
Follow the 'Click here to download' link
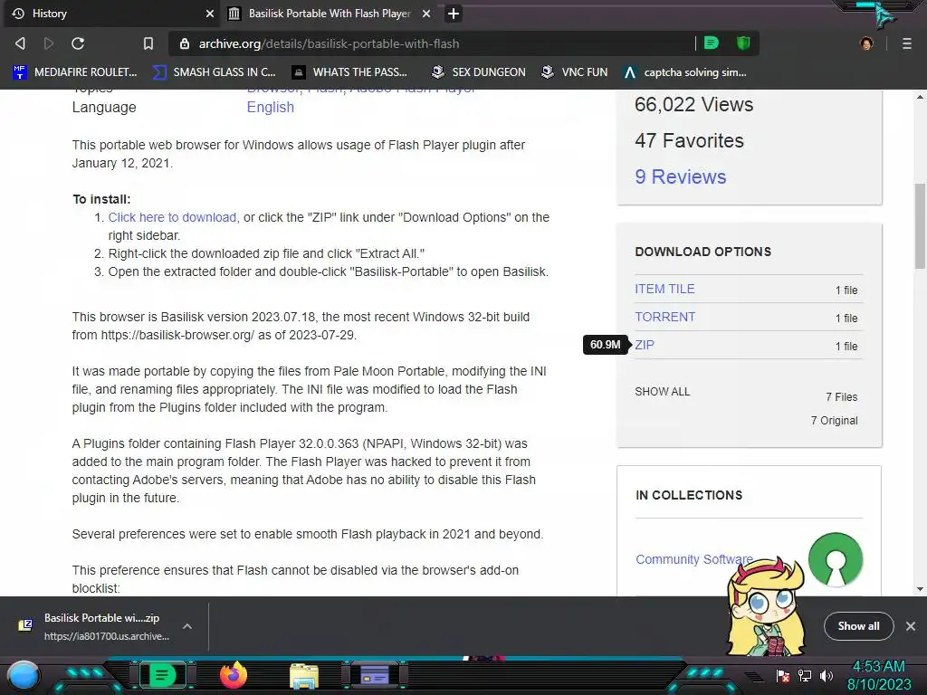pyautogui.click(x=172, y=217)
